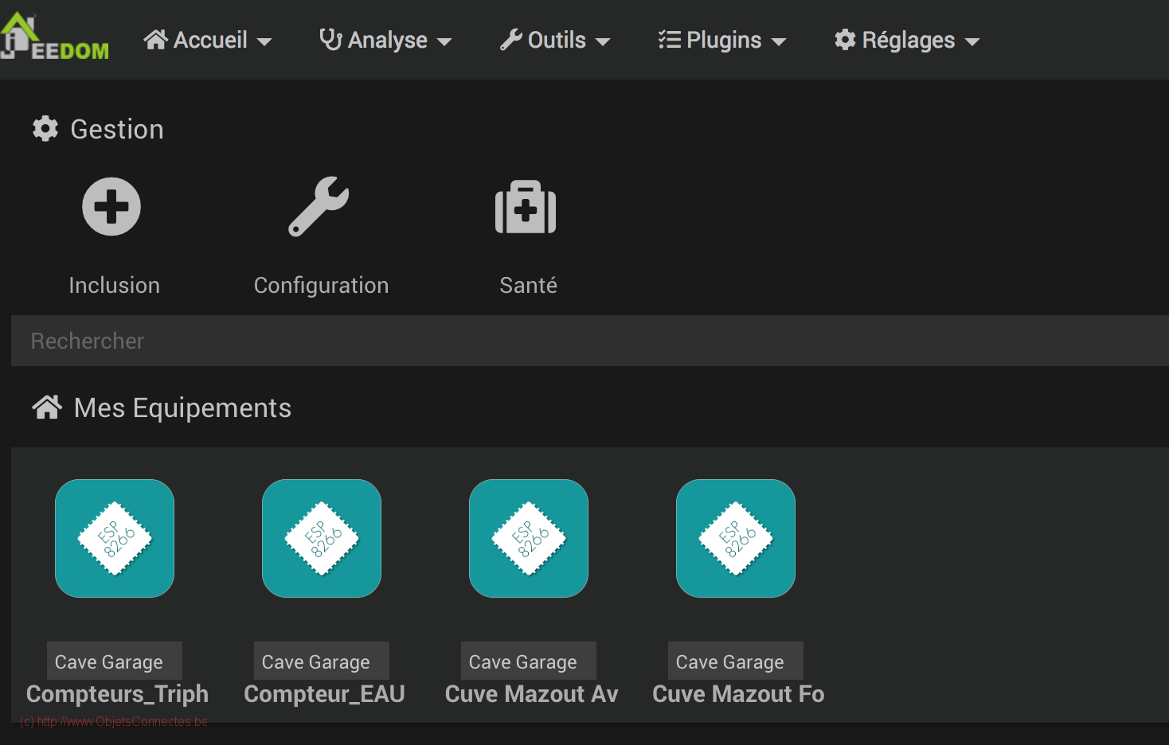
Task: Click the Rechercher search field
Action: [590, 341]
